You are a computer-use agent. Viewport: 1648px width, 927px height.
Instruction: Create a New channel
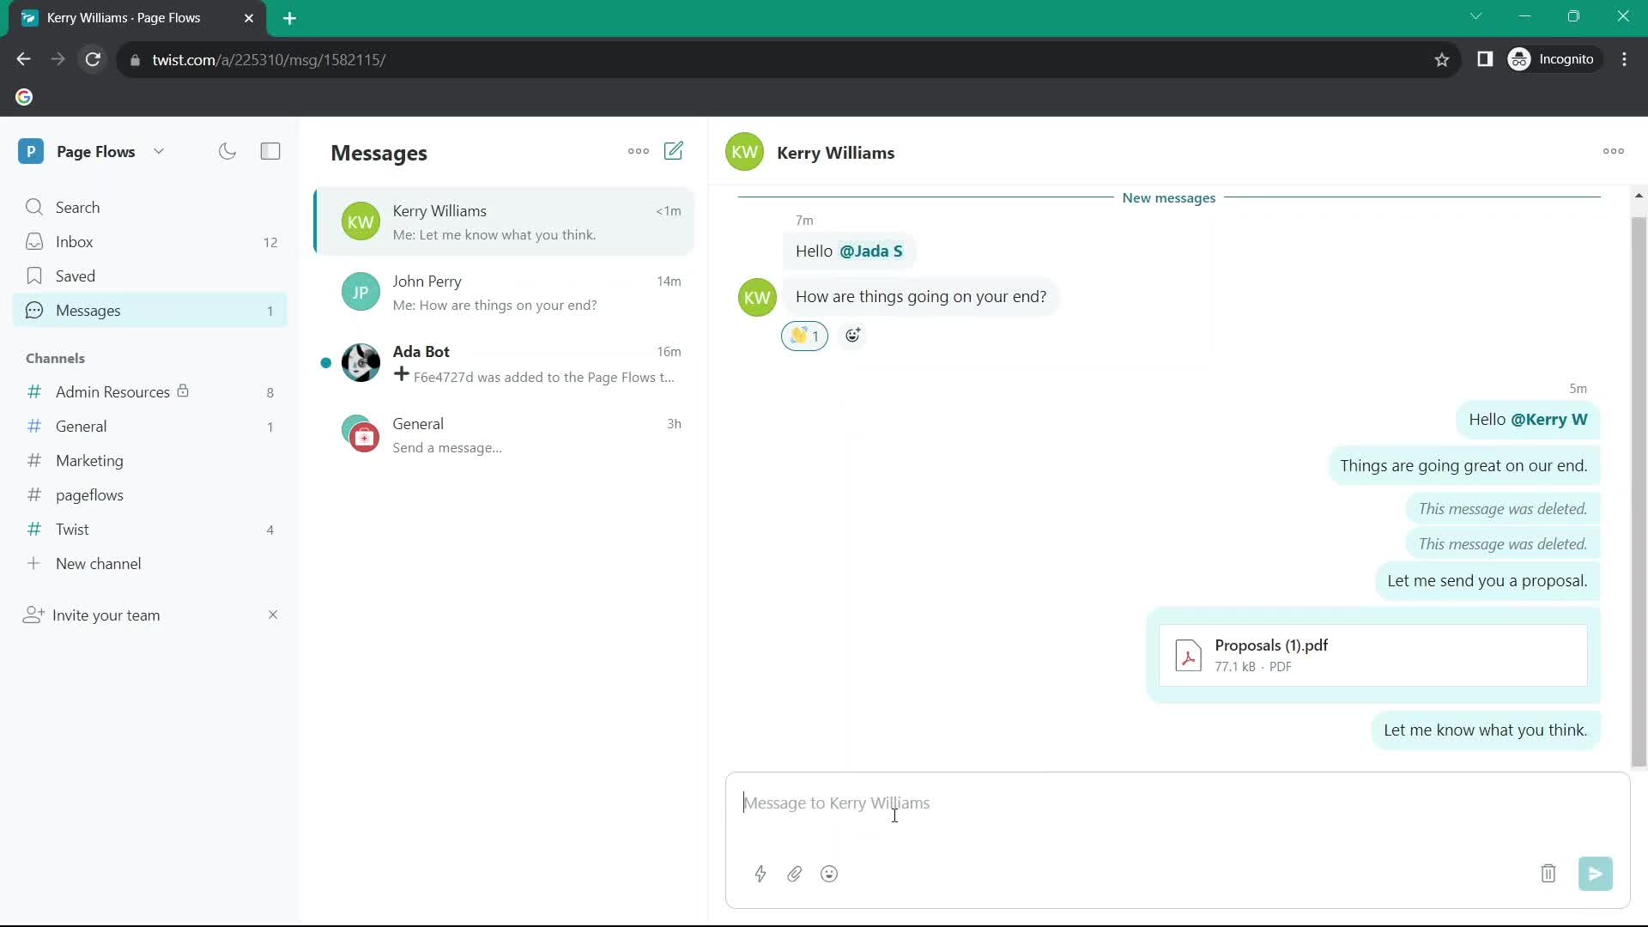(150, 564)
